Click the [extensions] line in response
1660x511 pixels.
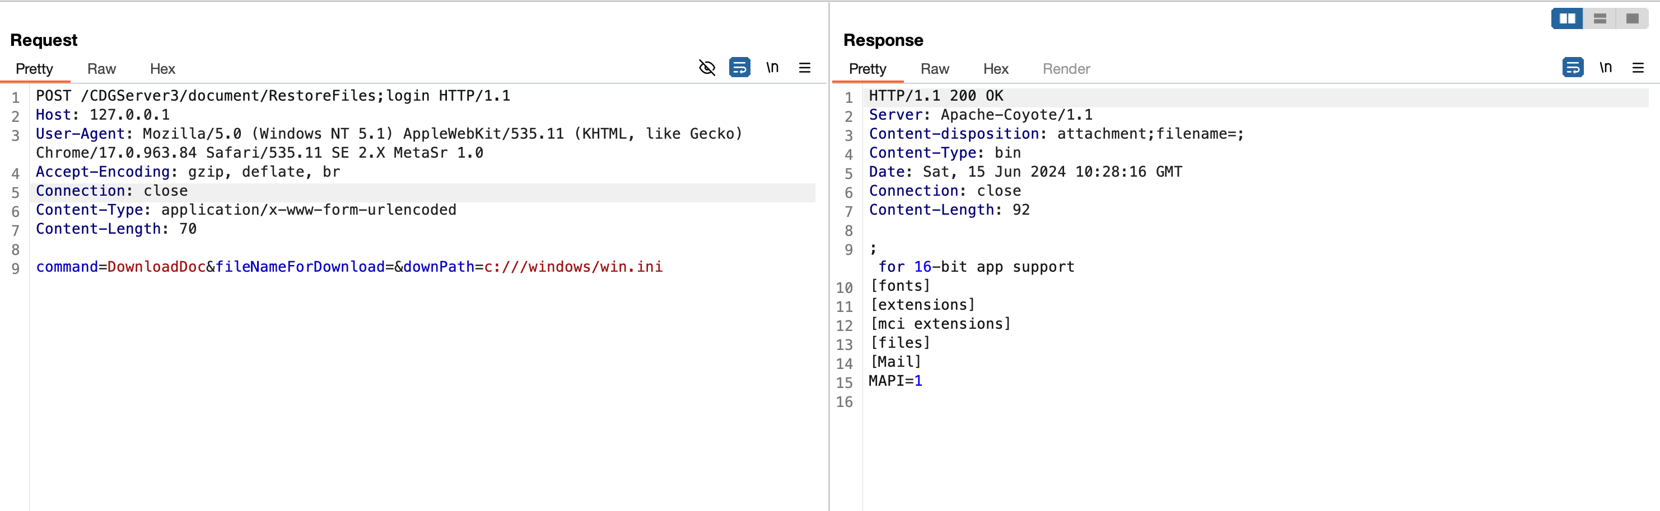(x=922, y=305)
